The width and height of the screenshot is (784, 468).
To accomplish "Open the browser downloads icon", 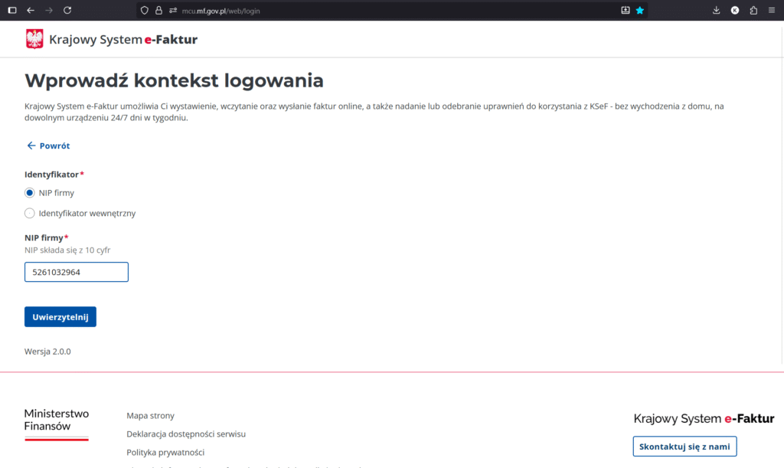I will (x=717, y=10).
